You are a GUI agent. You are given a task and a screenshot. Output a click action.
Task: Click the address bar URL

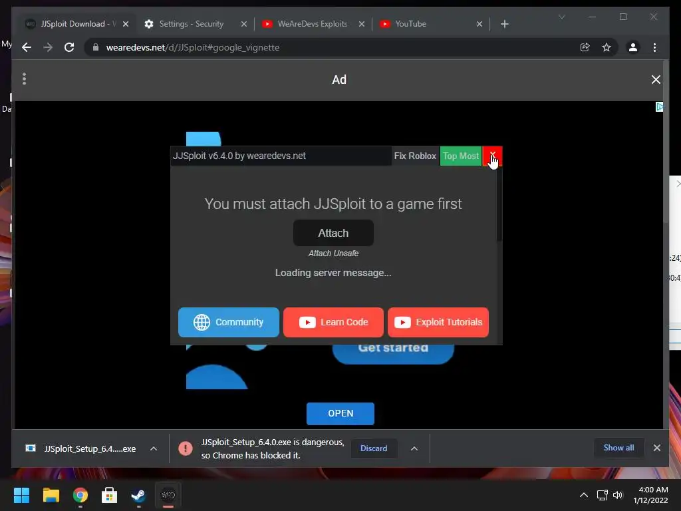tap(192, 47)
